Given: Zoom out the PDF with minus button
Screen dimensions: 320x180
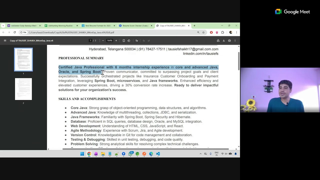Looking at the screenshot, I should tap(103, 40).
